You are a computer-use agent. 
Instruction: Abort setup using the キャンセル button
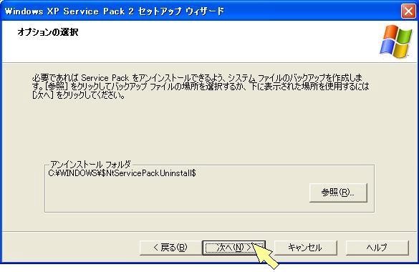coord(305,248)
